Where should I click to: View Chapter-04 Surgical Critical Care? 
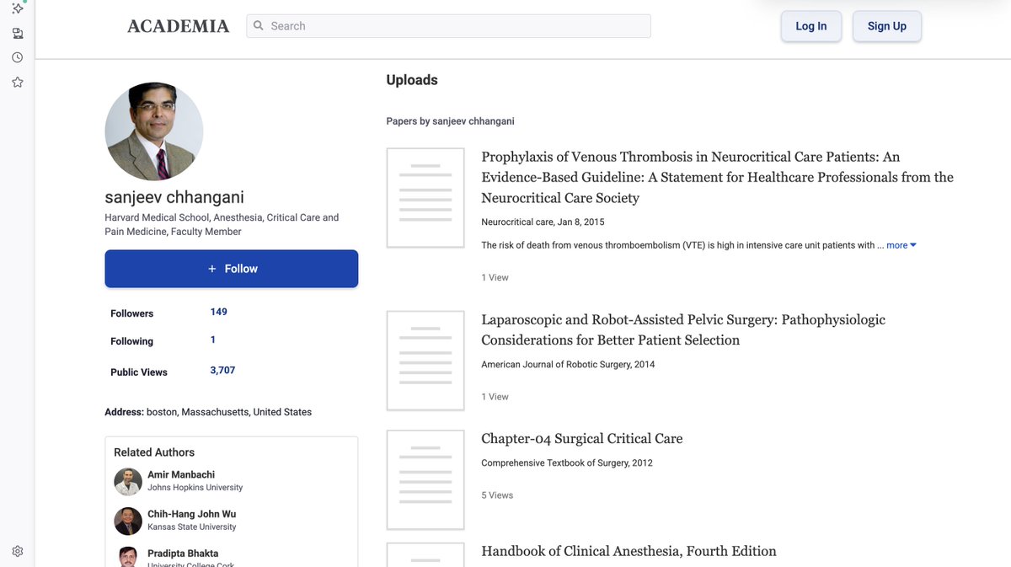point(582,438)
